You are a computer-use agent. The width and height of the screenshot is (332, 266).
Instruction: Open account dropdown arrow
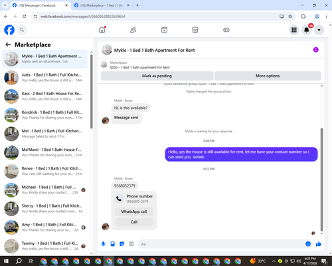[319, 30]
